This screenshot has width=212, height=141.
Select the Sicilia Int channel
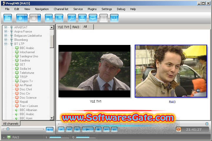(x=25, y=69)
